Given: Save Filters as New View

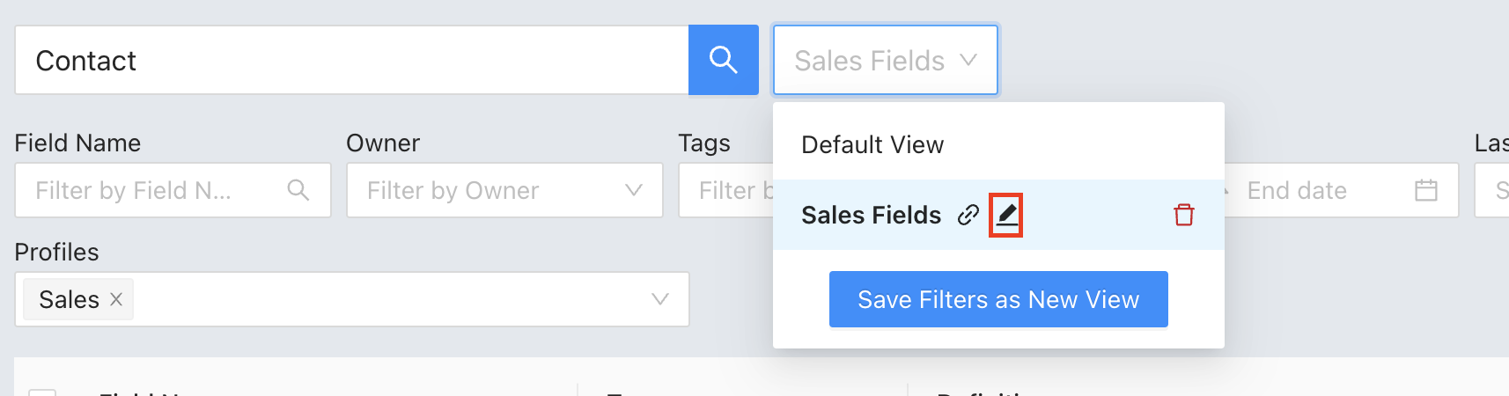Looking at the screenshot, I should (x=998, y=299).
